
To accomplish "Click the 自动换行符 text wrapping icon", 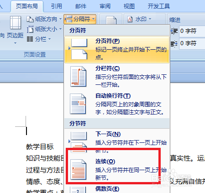I will pyautogui.click(x=78, y=104).
